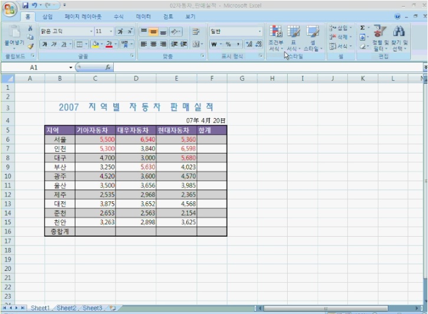Open the 맑은 고딕 font name dropdown

(x=91, y=31)
